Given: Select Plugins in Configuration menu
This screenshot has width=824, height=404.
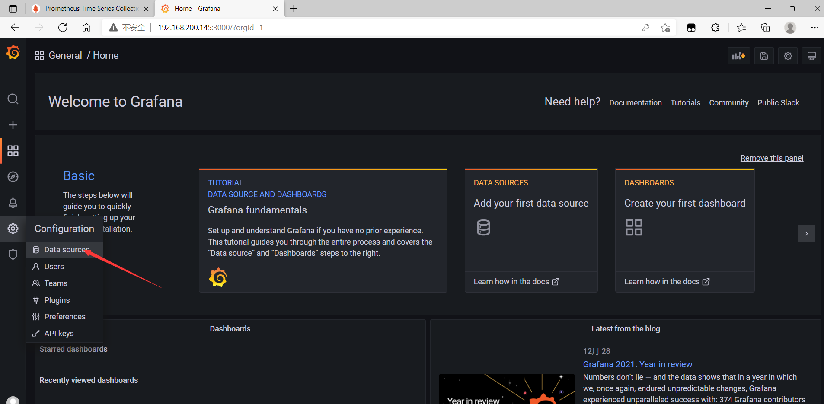Looking at the screenshot, I should 64,300.
